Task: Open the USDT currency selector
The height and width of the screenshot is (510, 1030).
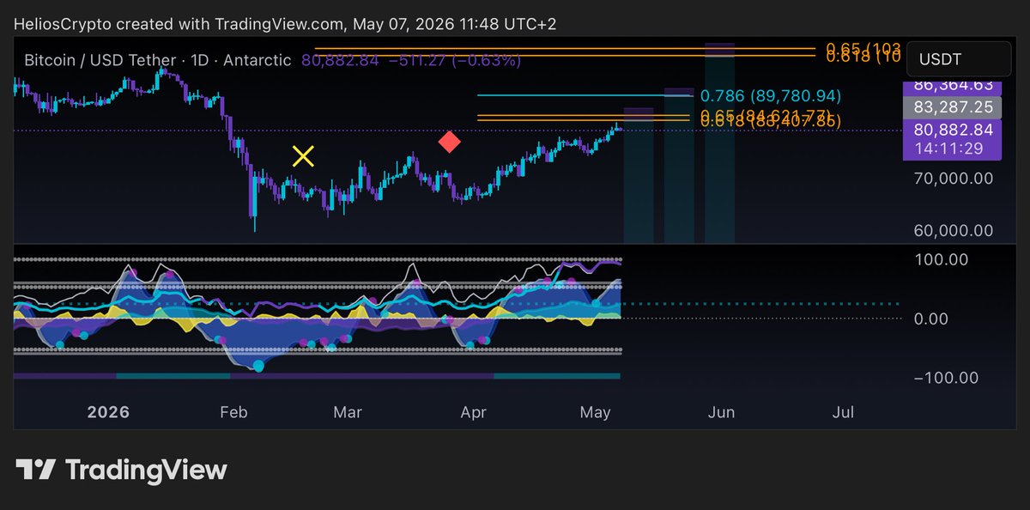Action: [x=958, y=58]
